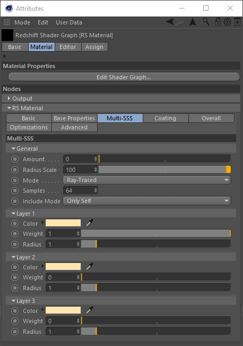The height and width of the screenshot is (346, 243).
Task: Use the Layer 3 color eyedropper
Action: click(x=90, y=310)
